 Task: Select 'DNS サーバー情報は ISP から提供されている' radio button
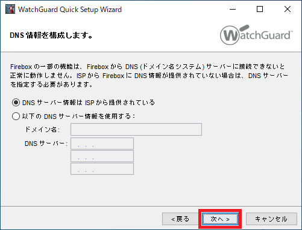click(16, 103)
